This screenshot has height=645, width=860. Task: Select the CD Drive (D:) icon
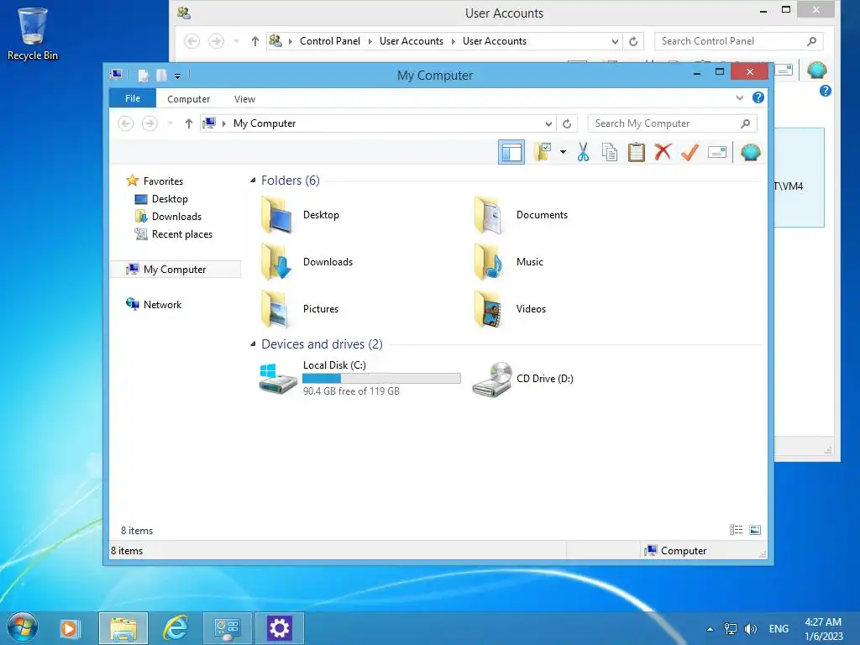tap(492, 379)
